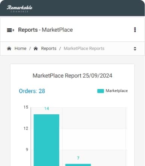Click the y-axis label 15
Viewport: 145px width, 166px height.
[26, 107]
